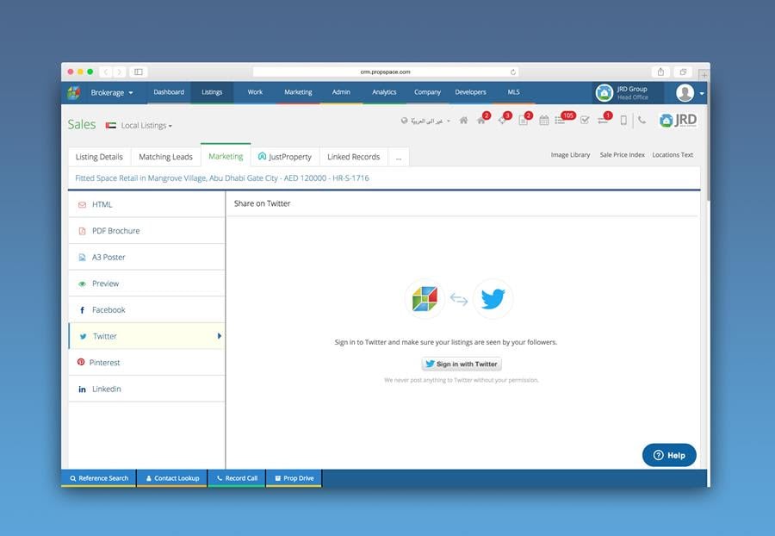Click the Safari forward arrow
This screenshot has width=775, height=536.
(x=119, y=72)
